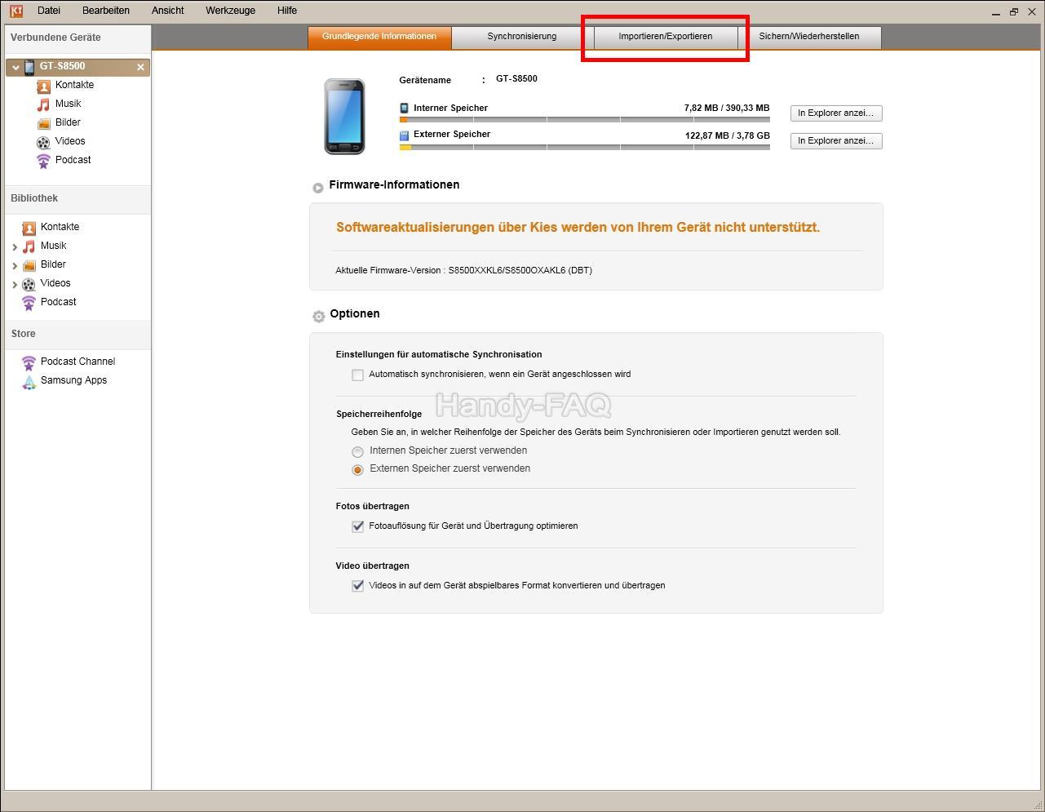Expand Musik in Bibliothek

[15, 246]
